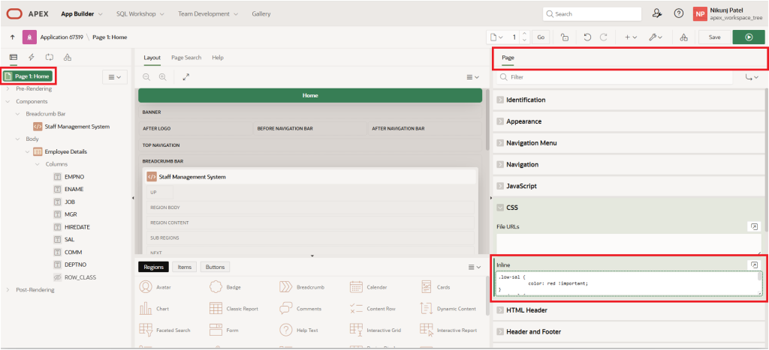769x350 pixels.
Task: Zoom in on the layout view
Action: click(x=162, y=77)
